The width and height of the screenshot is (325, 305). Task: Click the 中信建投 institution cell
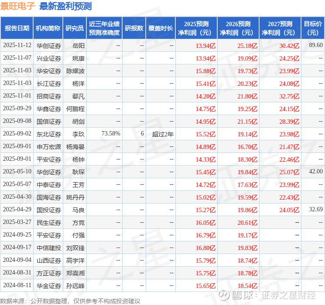[49, 248]
